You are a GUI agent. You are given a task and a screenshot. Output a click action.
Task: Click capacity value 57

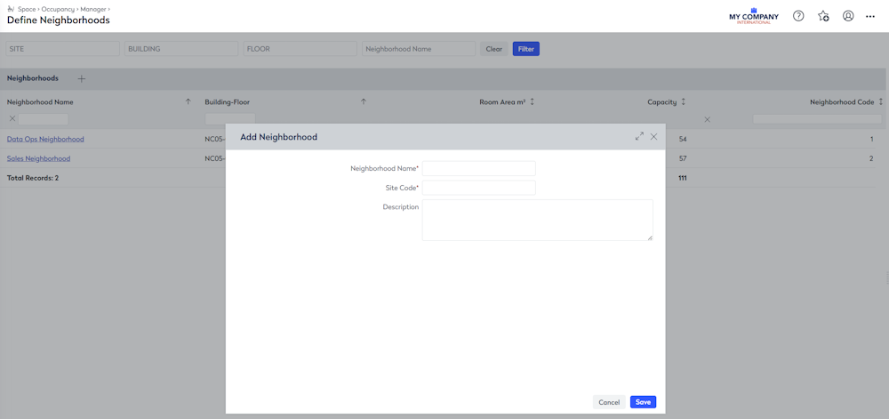683,158
